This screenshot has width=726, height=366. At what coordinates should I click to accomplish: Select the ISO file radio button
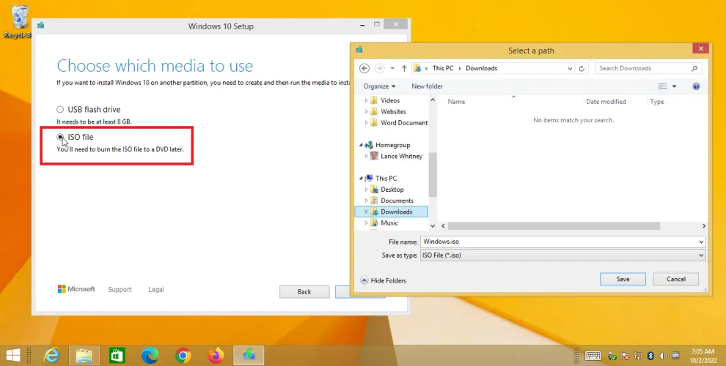[x=61, y=137]
